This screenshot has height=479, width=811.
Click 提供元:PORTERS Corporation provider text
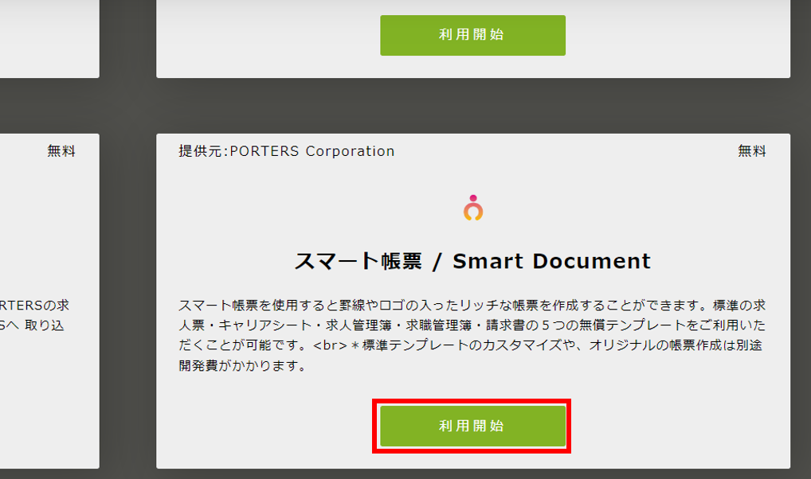pyautogui.click(x=287, y=151)
